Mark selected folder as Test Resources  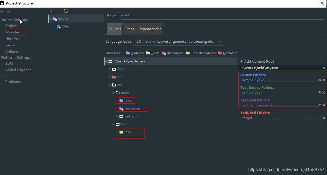coord(203,53)
